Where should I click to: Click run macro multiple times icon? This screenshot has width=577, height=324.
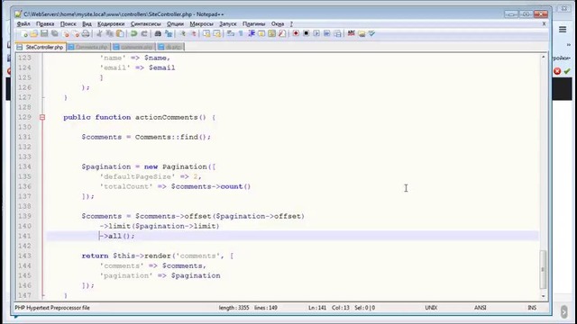[326, 34]
